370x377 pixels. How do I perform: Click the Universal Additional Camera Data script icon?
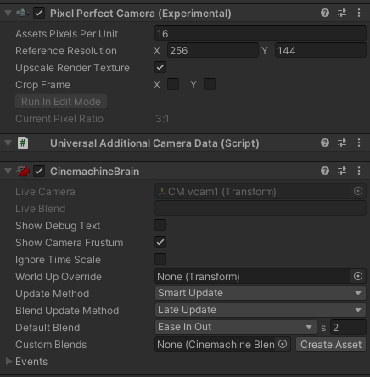coord(23,143)
